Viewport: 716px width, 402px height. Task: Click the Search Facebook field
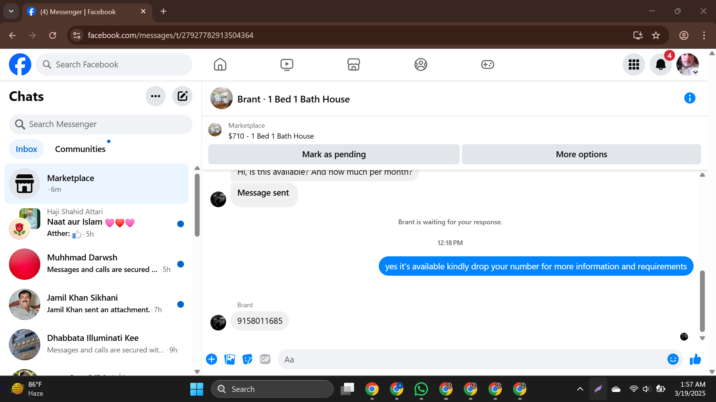coord(114,64)
